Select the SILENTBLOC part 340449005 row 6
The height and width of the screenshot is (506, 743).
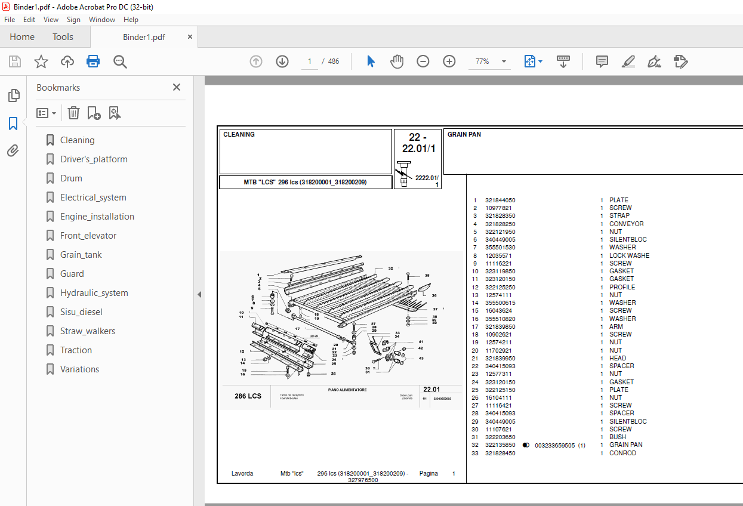(560, 239)
